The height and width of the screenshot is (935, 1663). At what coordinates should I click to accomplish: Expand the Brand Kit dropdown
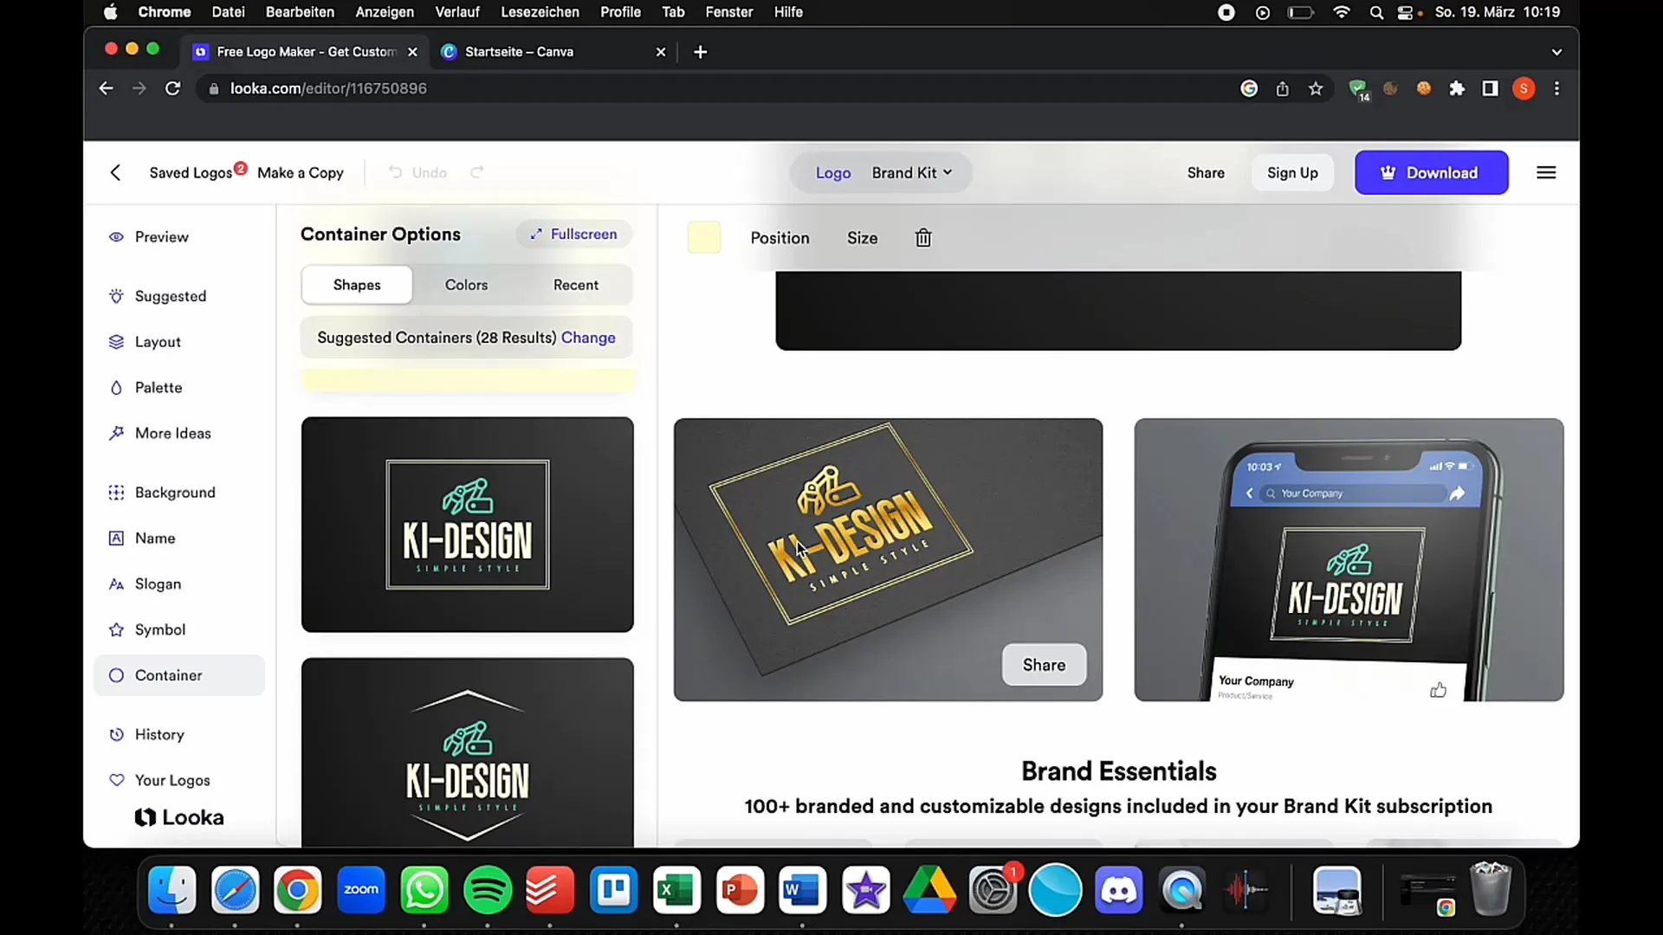tap(911, 172)
